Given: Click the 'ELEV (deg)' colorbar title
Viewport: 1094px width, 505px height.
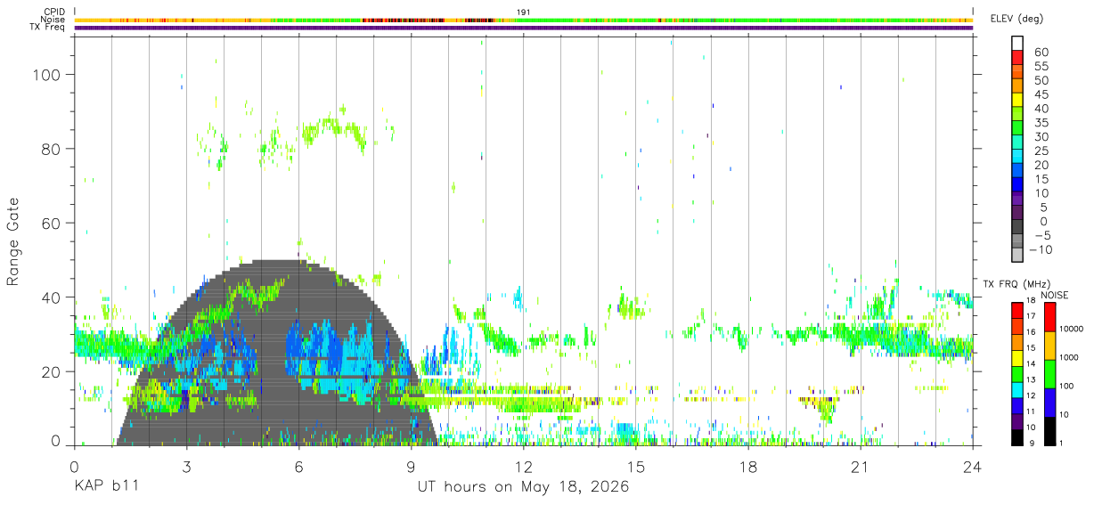Looking at the screenshot, I should pyautogui.click(x=1016, y=19).
